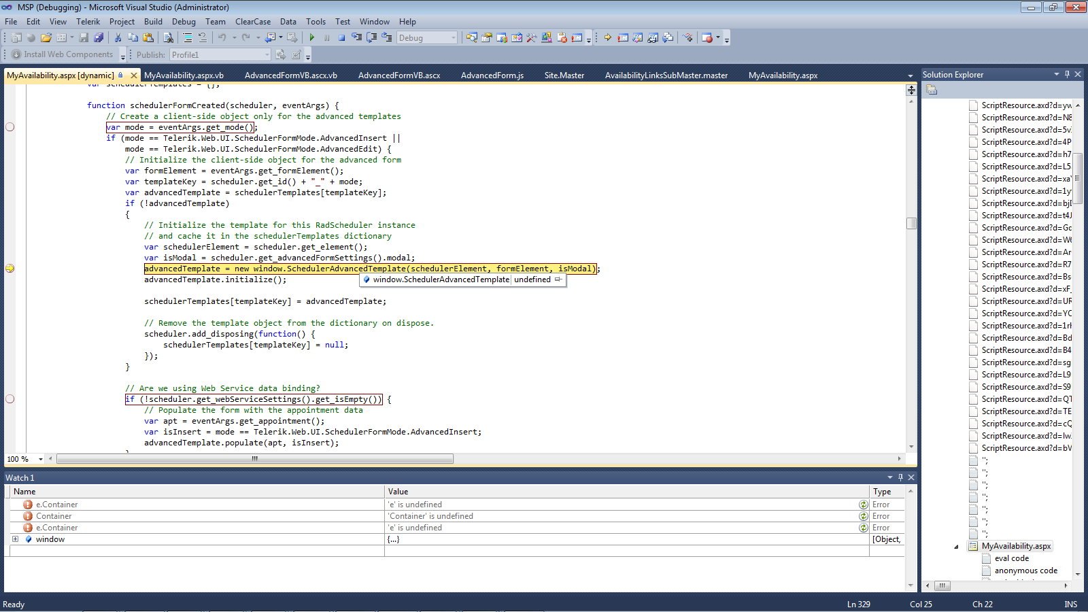Click the Paste clipboard icon

pos(148,38)
